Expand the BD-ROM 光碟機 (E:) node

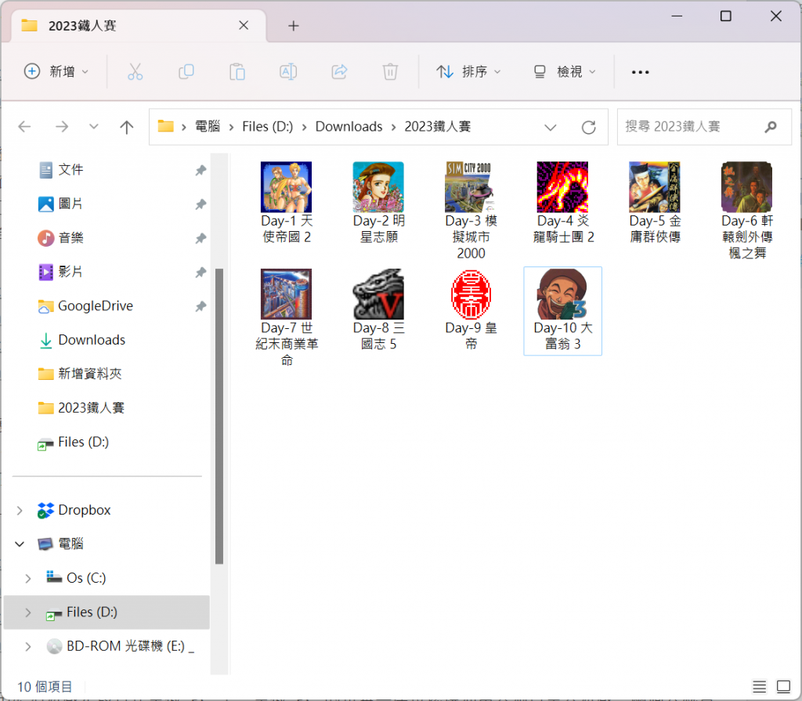(28, 647)
